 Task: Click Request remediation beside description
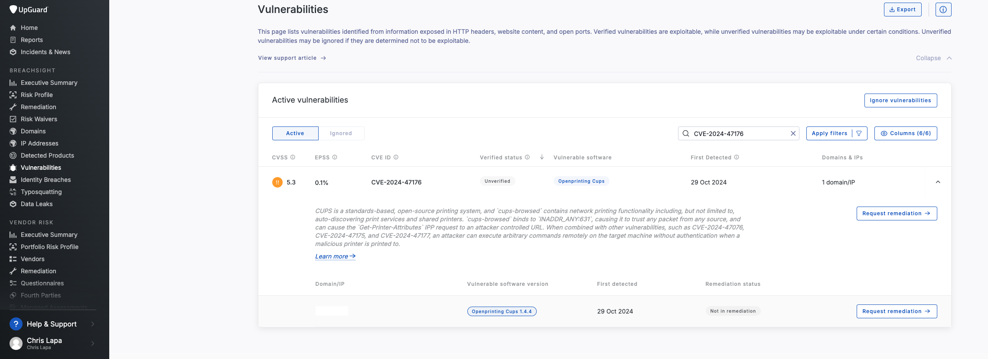(x=897, y=213)
